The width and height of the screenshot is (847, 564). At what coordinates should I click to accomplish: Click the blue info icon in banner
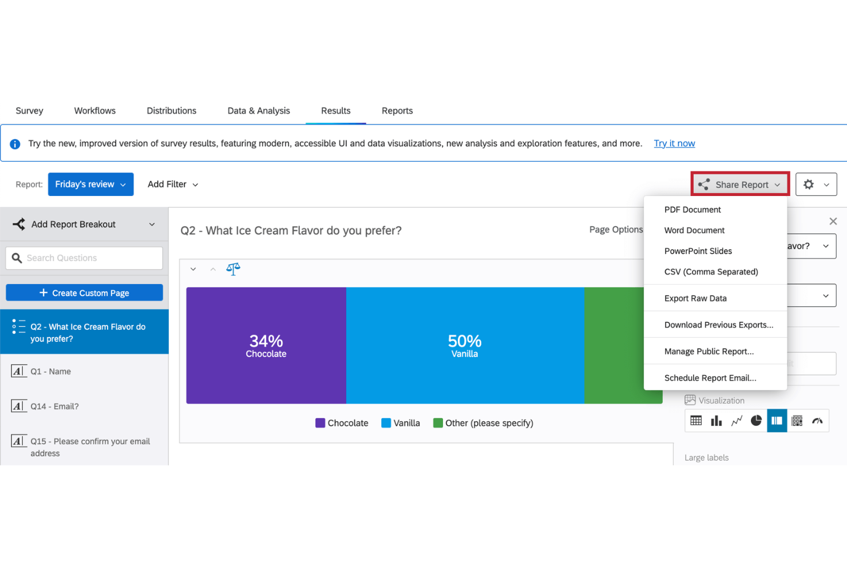coord(15,144)
